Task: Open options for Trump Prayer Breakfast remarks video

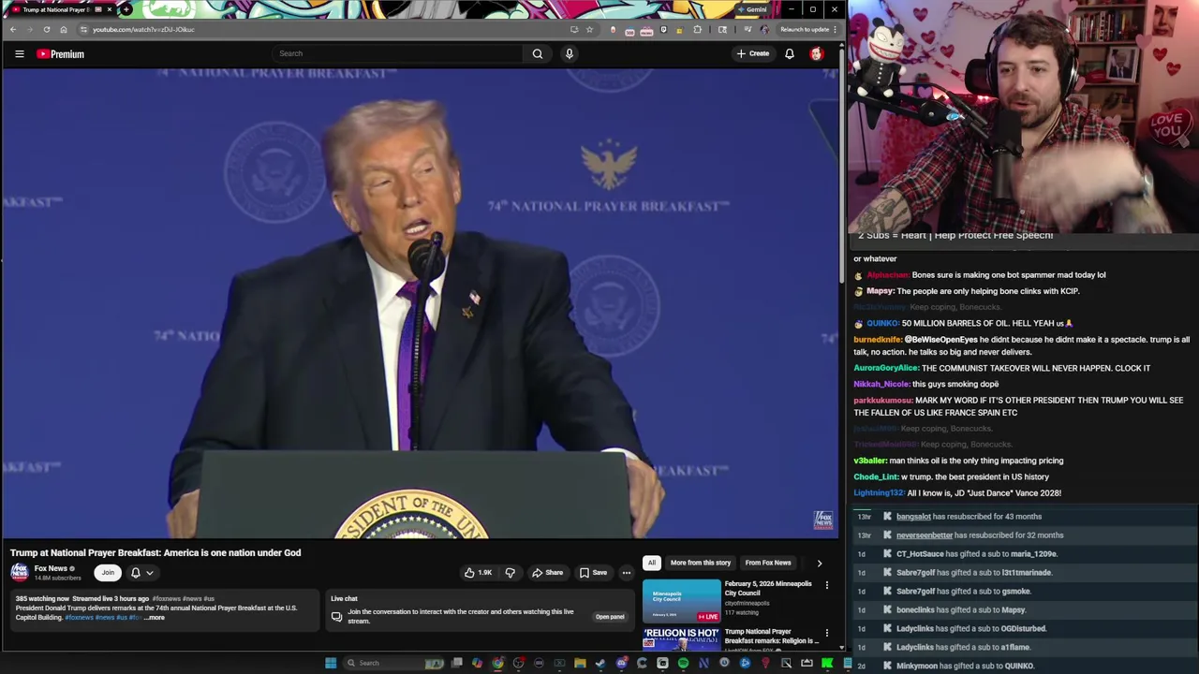Action: click(x=826, y=634)
